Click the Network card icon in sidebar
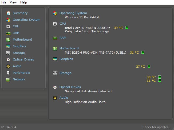This screenshot has width=174, height=130. click(x=8, y=79)
